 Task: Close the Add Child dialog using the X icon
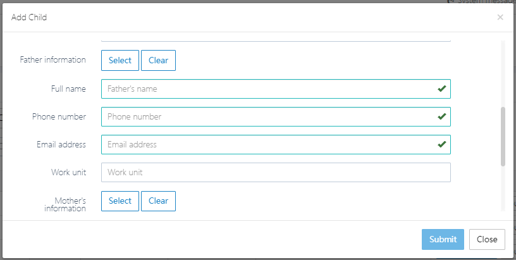(x=500, y=17)
